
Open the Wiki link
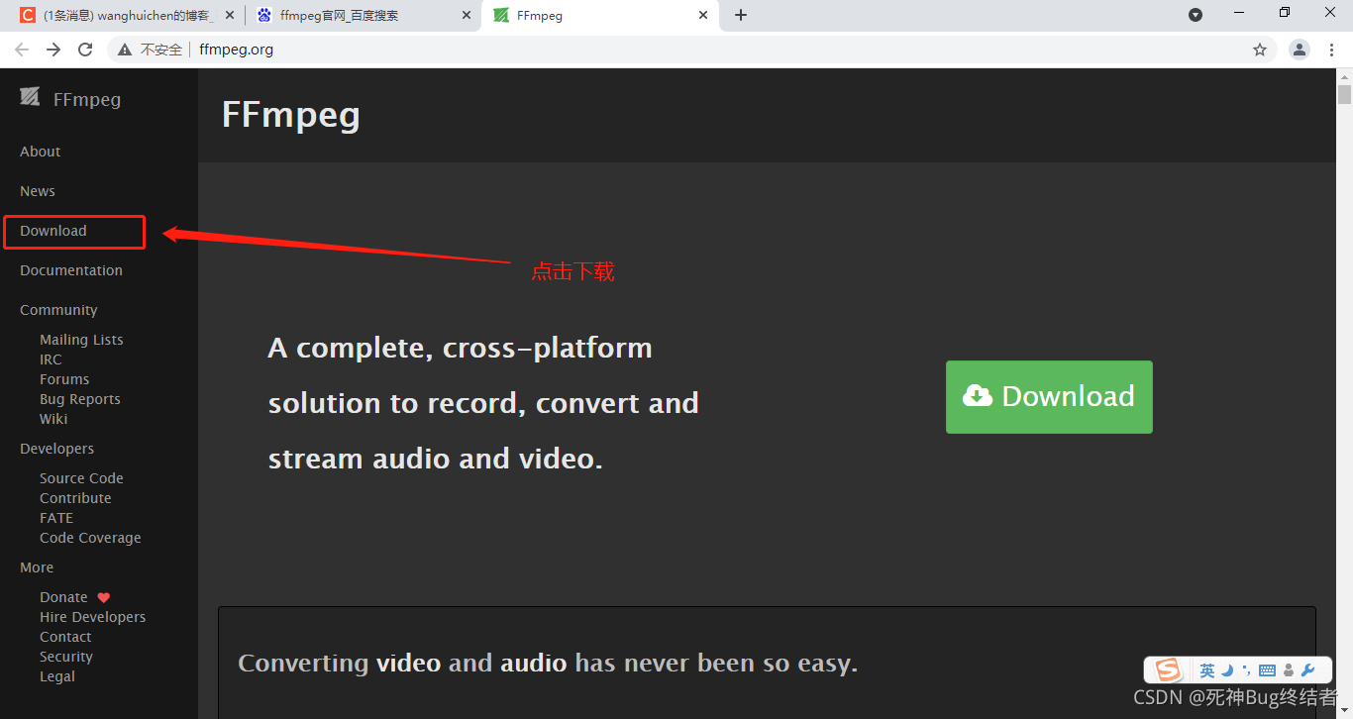[x=53, y=419]
